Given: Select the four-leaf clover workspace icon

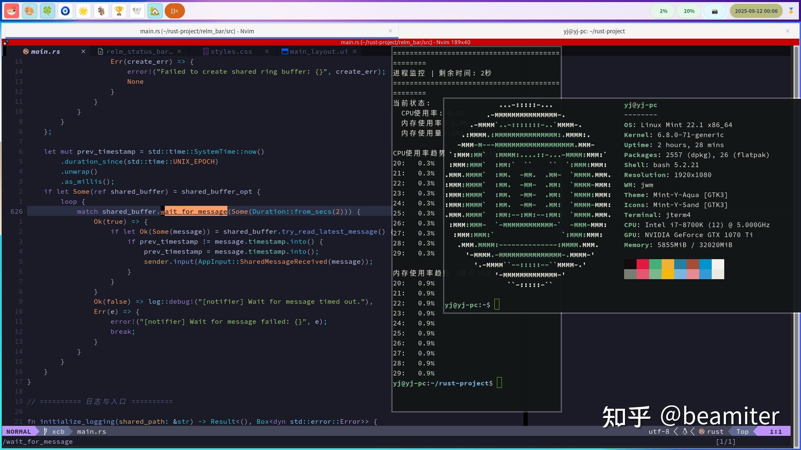Looking at the screenshot, I should tap(48, 11).
